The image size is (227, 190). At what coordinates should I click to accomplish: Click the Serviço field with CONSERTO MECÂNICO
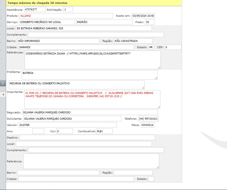tap(47, 22)
